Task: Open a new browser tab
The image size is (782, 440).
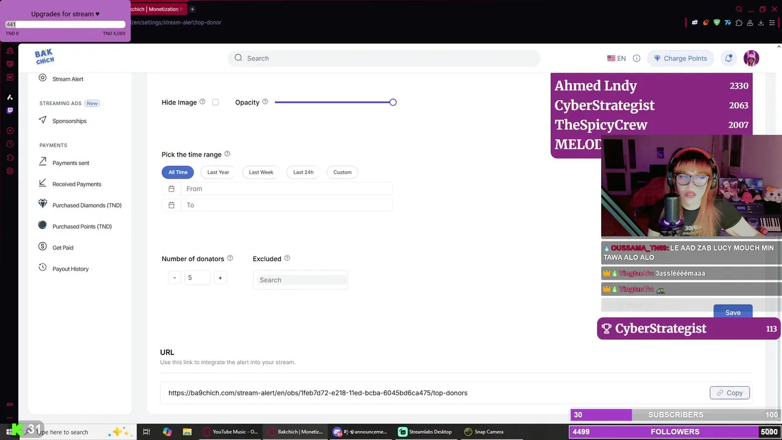Action: coord(192,9)
